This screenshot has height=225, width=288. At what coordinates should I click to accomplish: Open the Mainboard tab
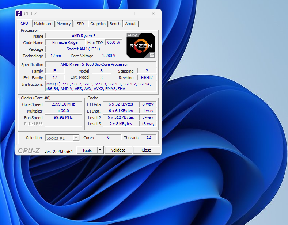coord(43,24)
